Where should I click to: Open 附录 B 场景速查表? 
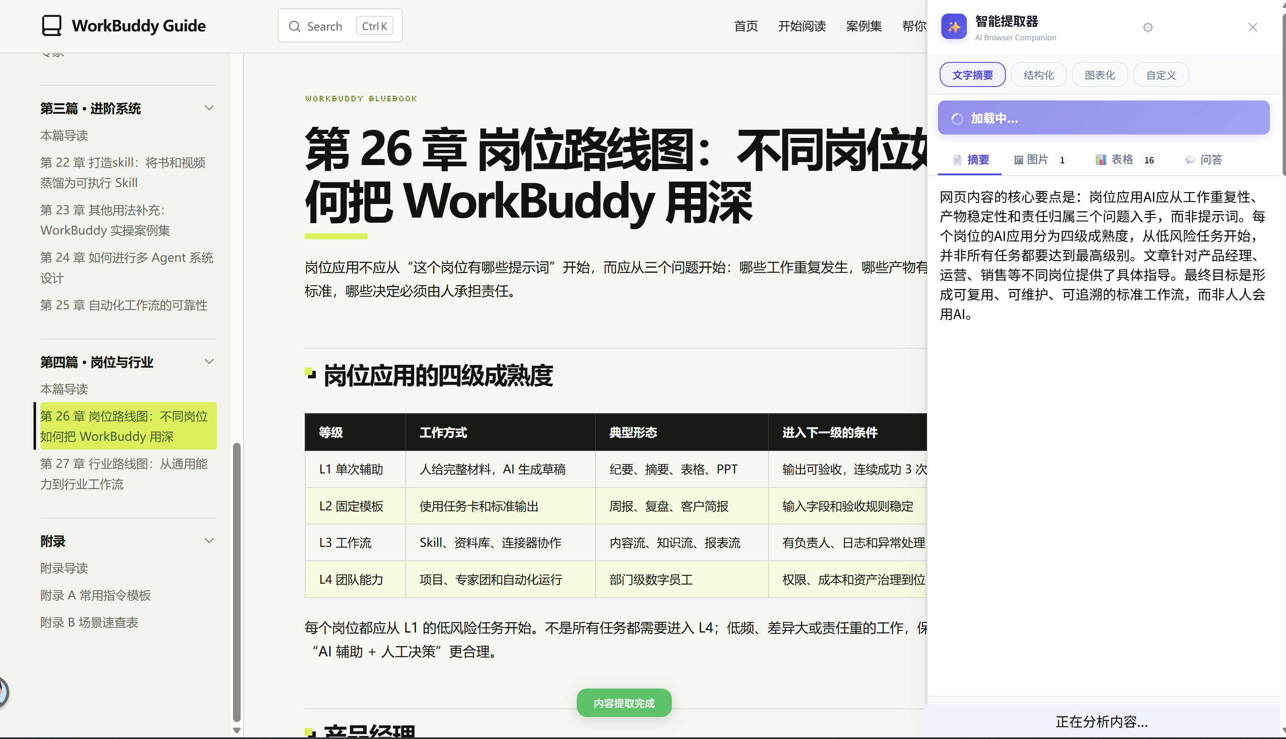89,622
